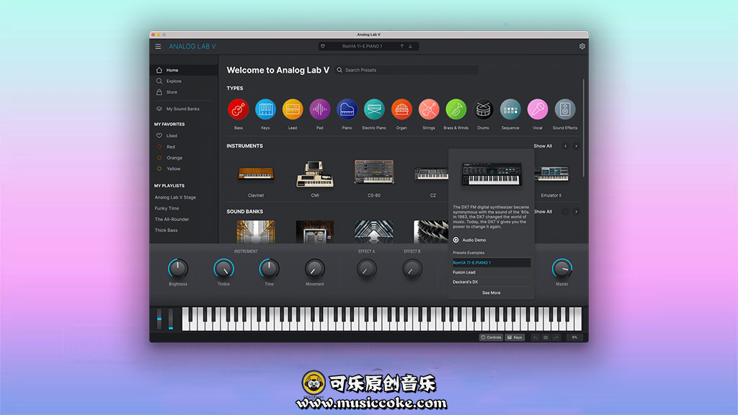Toggle the Controls panel button
Screen dimensions: 738x415
coord(491,337)
